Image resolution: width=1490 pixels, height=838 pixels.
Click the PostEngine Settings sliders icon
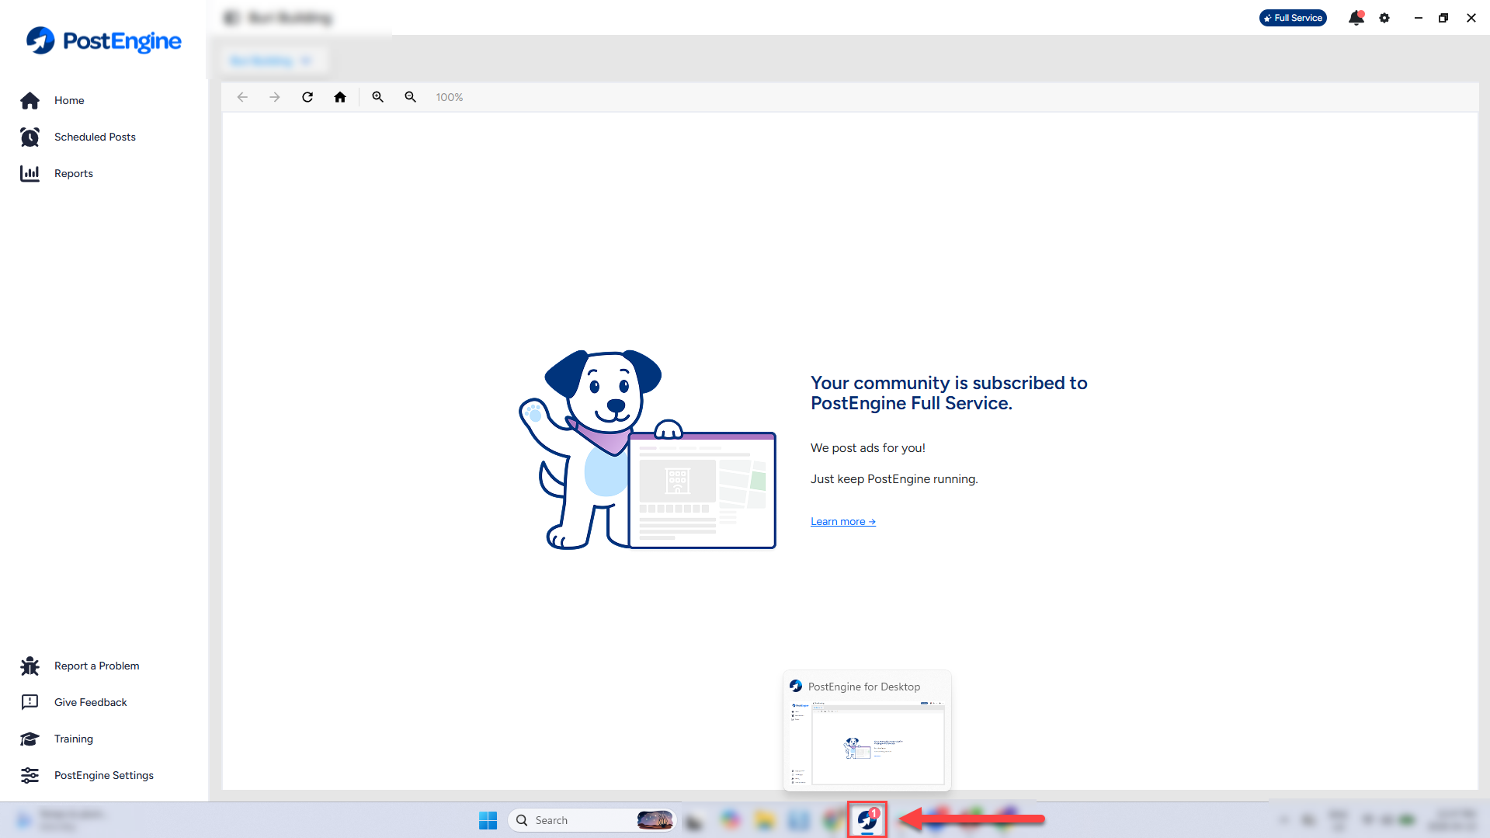click(30, 775)
